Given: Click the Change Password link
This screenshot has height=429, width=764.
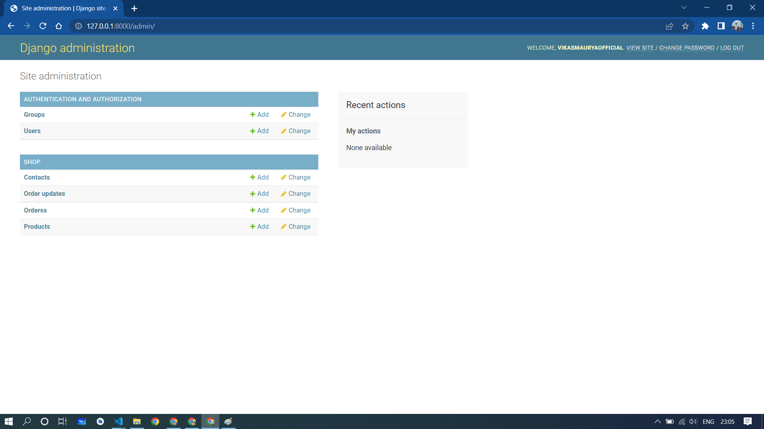Looking at the screenshot, I should pos(687,48).
